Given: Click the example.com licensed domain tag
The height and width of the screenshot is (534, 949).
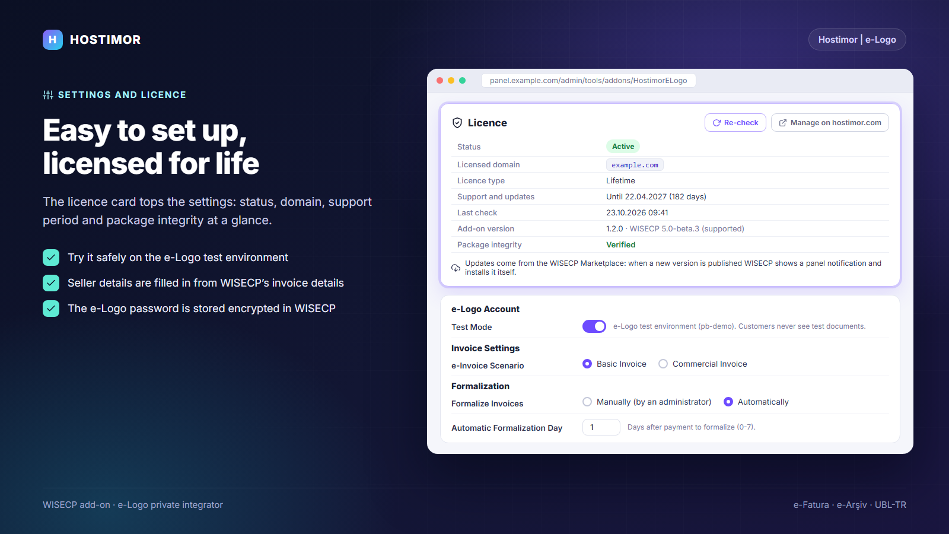Looking at the screenshot, I should tap(635, 165).
